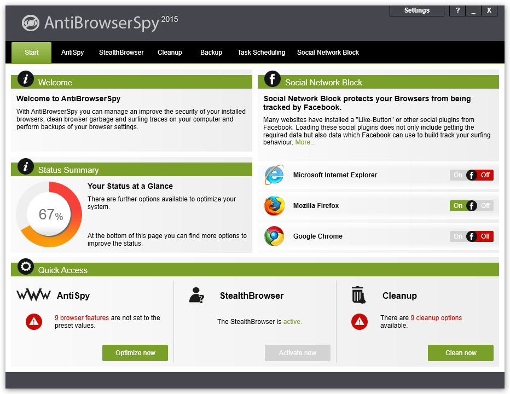510x394 pixels.
Task: Click the Clean now button
Action: click(x=461, y=353)
